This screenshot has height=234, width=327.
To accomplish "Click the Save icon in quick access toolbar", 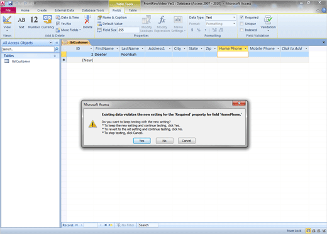I will pos(10,3).
